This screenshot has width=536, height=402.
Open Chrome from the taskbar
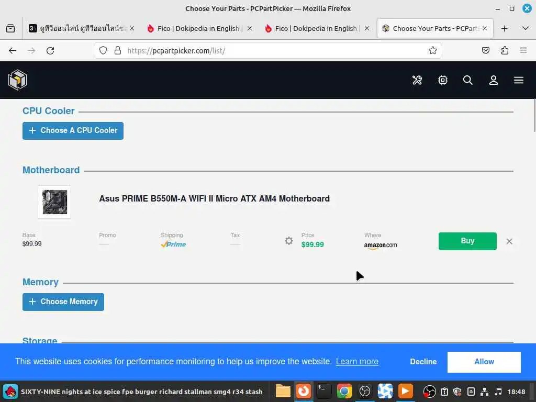coord(344,392)
